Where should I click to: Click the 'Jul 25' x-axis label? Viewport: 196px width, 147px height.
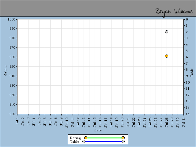pos(150,123)
